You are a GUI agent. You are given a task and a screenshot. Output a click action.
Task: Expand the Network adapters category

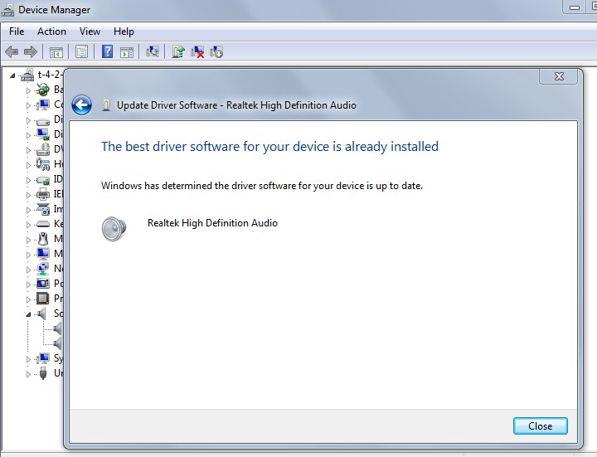28,270
